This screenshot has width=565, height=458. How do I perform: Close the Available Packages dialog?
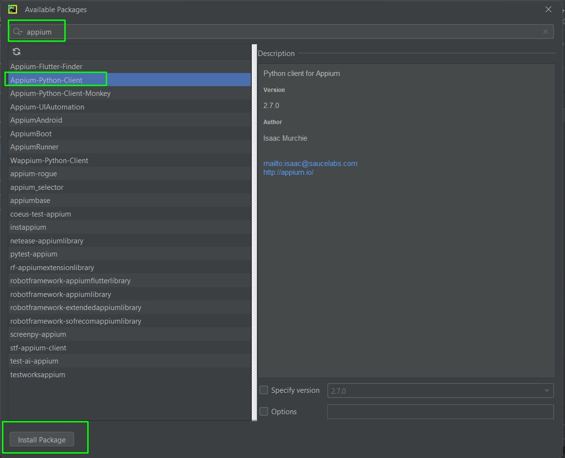click(x=548, y=9)
